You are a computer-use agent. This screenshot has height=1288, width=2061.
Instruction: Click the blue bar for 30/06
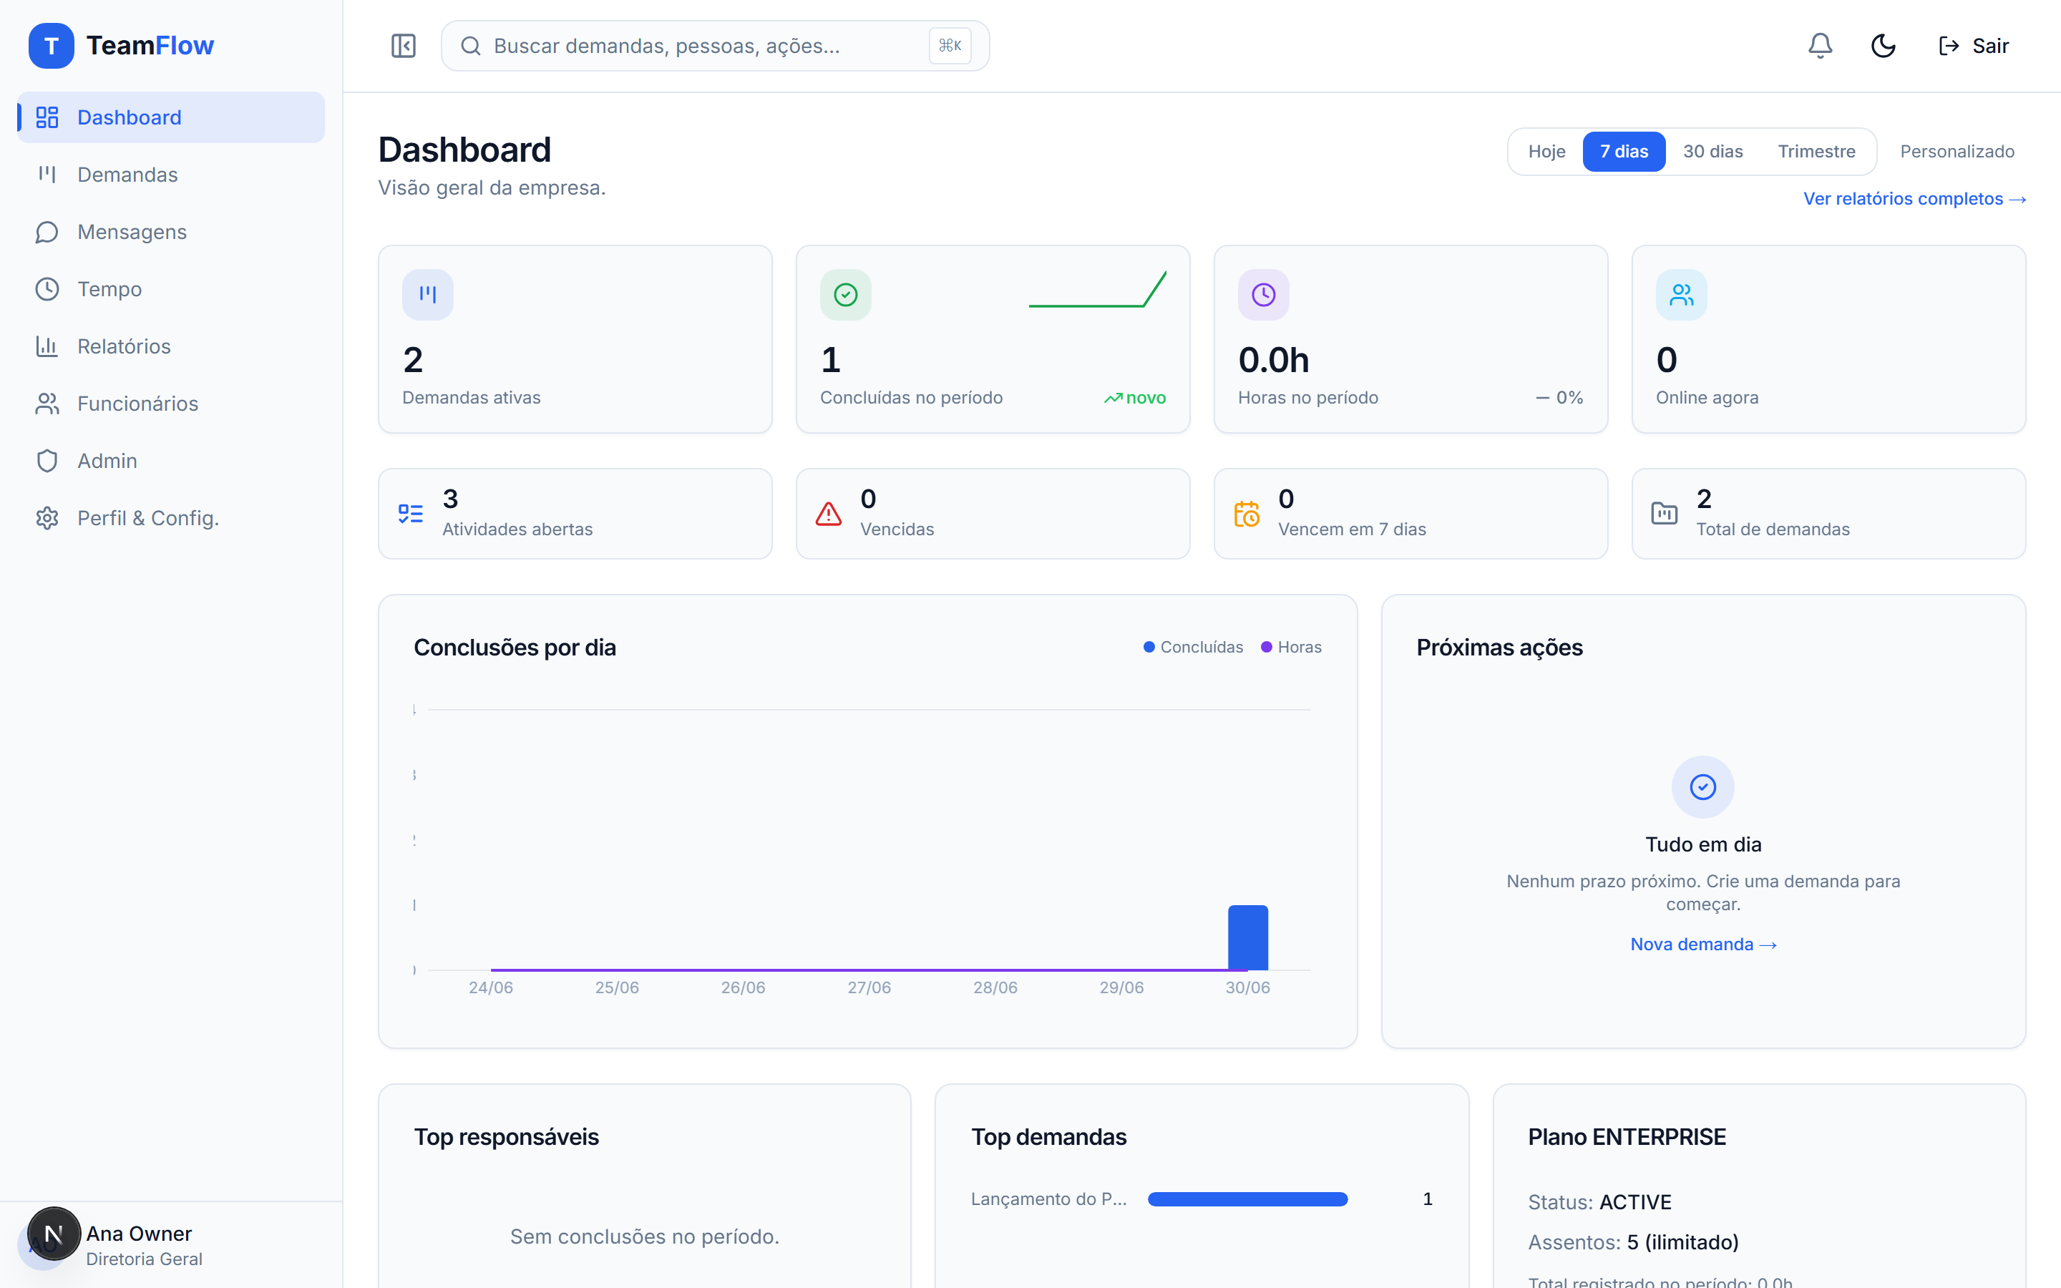[1247, 937]
